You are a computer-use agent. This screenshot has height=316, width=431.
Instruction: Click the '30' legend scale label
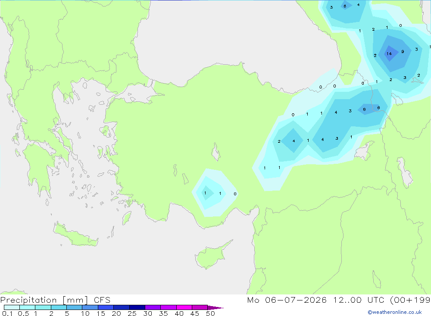[147, 313]
